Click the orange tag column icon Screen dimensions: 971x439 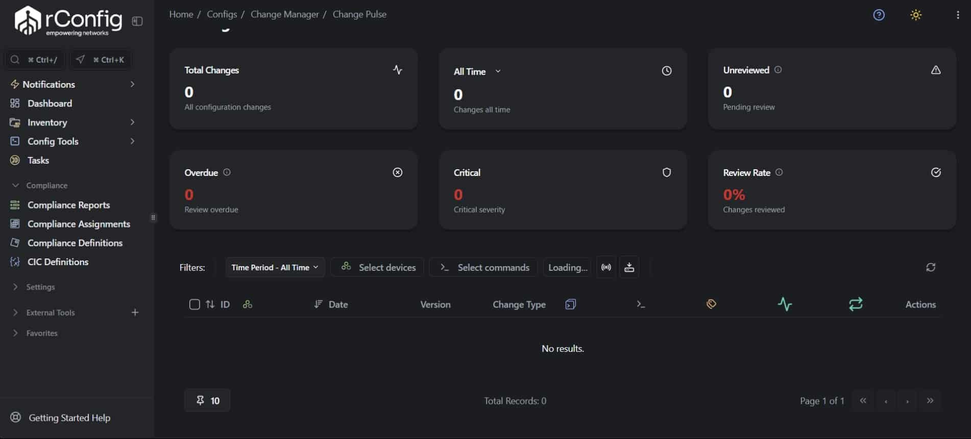click(711, 304)
